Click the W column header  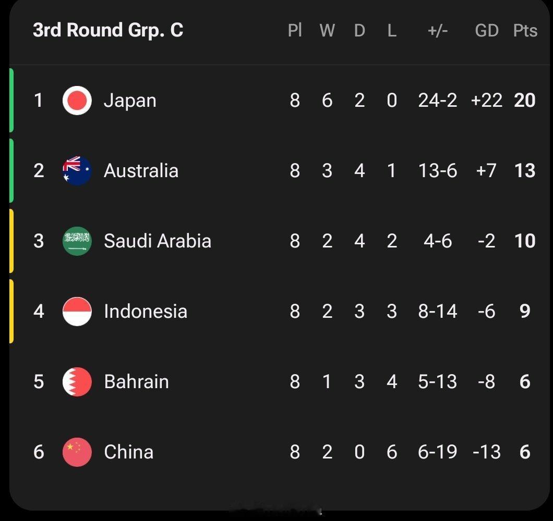pyautogui.click(x=327, y=31)
